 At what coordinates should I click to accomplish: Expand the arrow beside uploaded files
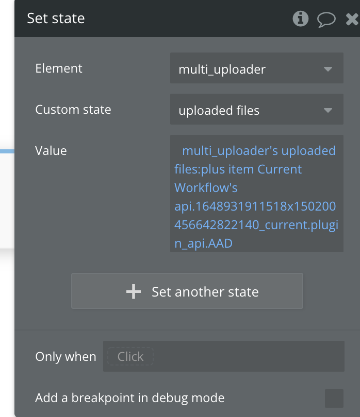pyautogui.click(x=328, y=110)
